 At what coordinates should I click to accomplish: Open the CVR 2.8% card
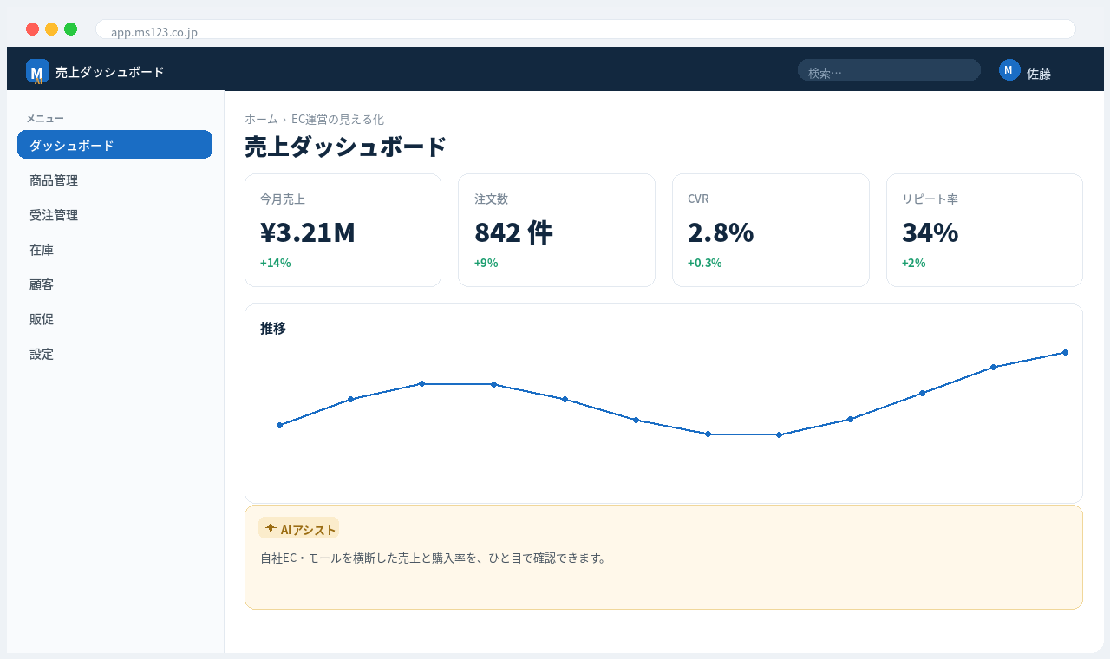coord(770,230)
